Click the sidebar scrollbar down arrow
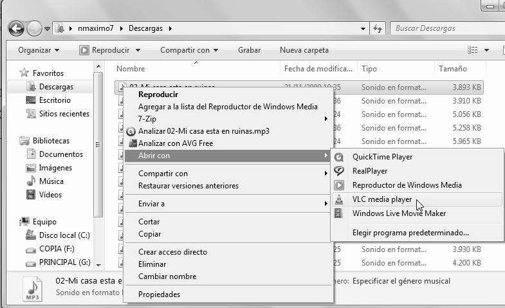The height and width of the screenshot is (308, 505). tap(98, 264)
